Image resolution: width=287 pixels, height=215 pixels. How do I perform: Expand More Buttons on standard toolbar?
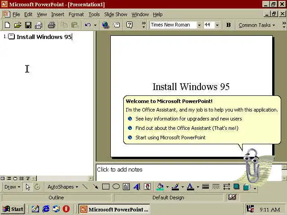point(143,25)
